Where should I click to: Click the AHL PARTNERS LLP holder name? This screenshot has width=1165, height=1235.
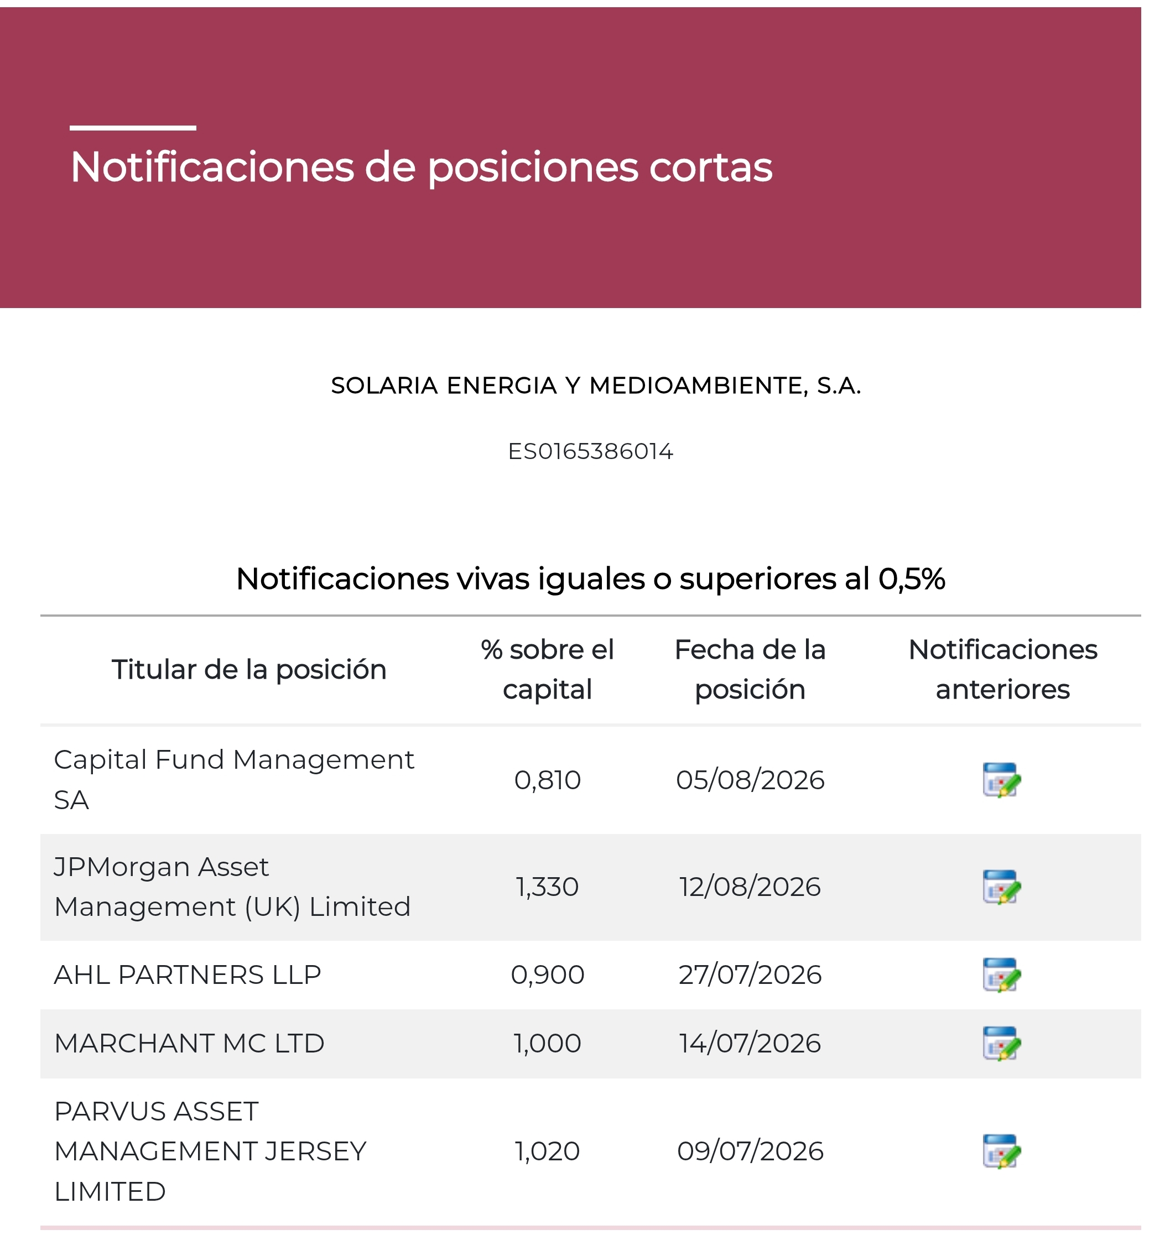tap(188, 975)
